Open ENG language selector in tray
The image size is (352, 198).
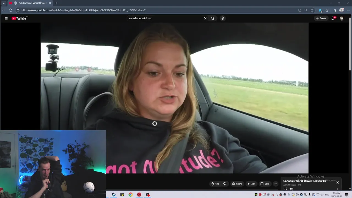[x=327, y=194]
